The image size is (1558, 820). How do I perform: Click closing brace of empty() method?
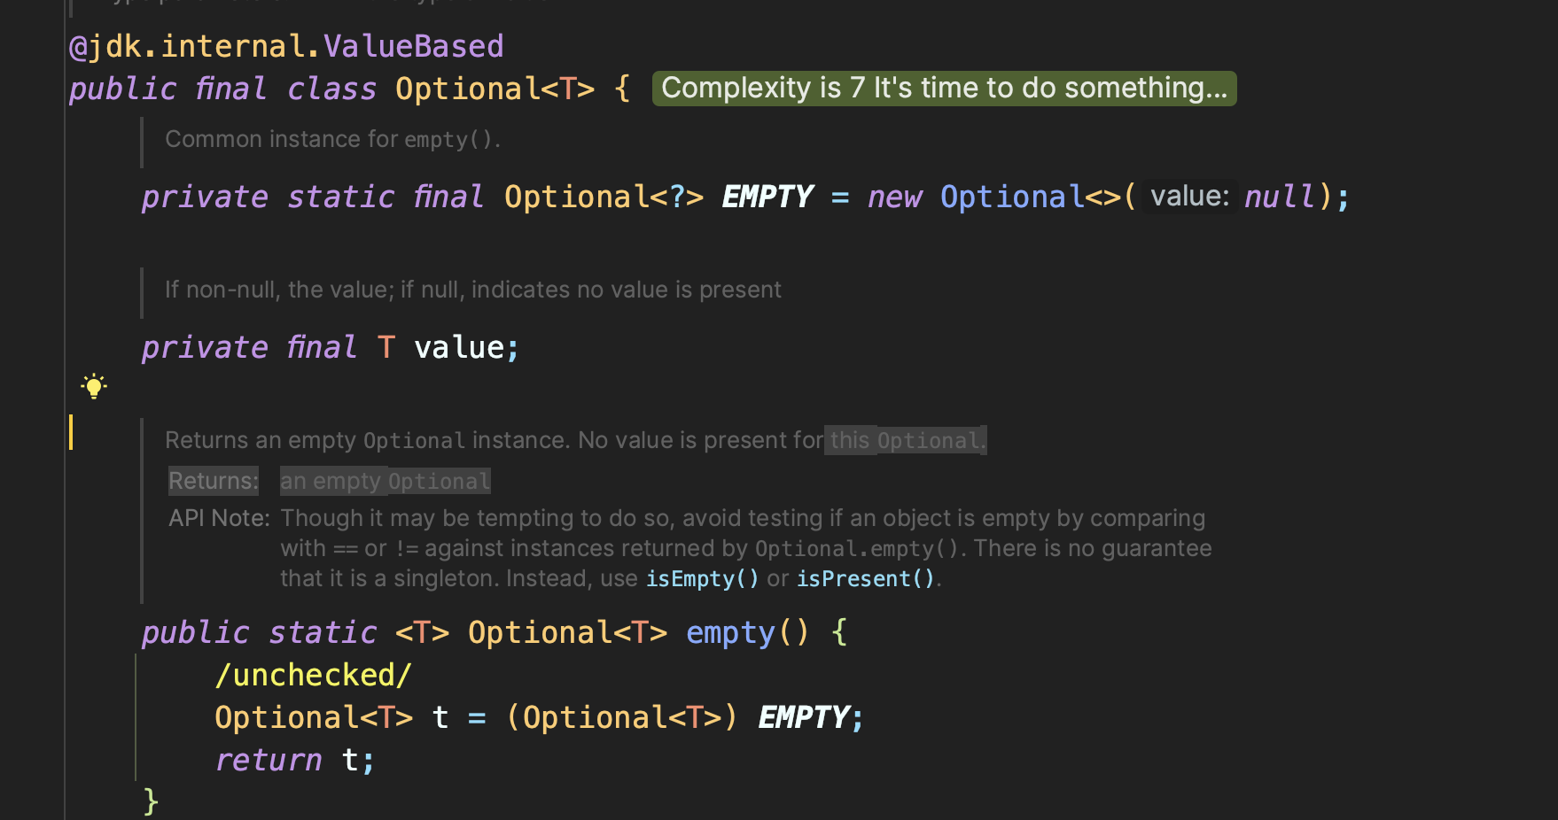pyautogui.click(x=151, y=801)
